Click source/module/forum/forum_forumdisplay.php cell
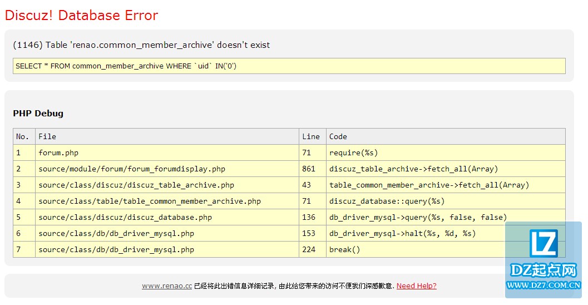 [167, 169]
